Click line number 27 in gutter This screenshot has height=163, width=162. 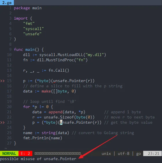9,143
